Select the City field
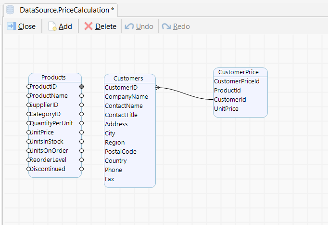This screenshot has height=225, width=328. [110, 133]
